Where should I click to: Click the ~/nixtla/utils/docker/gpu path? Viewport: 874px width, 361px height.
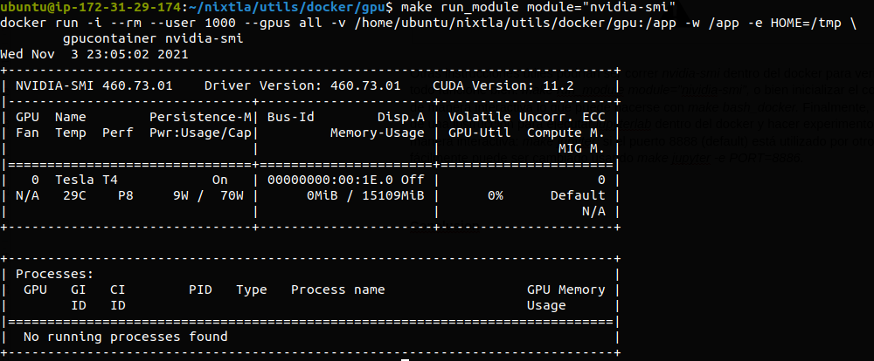[x=287, y=8]
